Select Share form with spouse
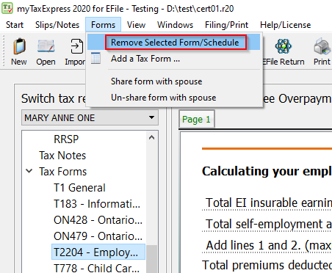This screenshot has height=273, width=332. click(x=156, y=81)
